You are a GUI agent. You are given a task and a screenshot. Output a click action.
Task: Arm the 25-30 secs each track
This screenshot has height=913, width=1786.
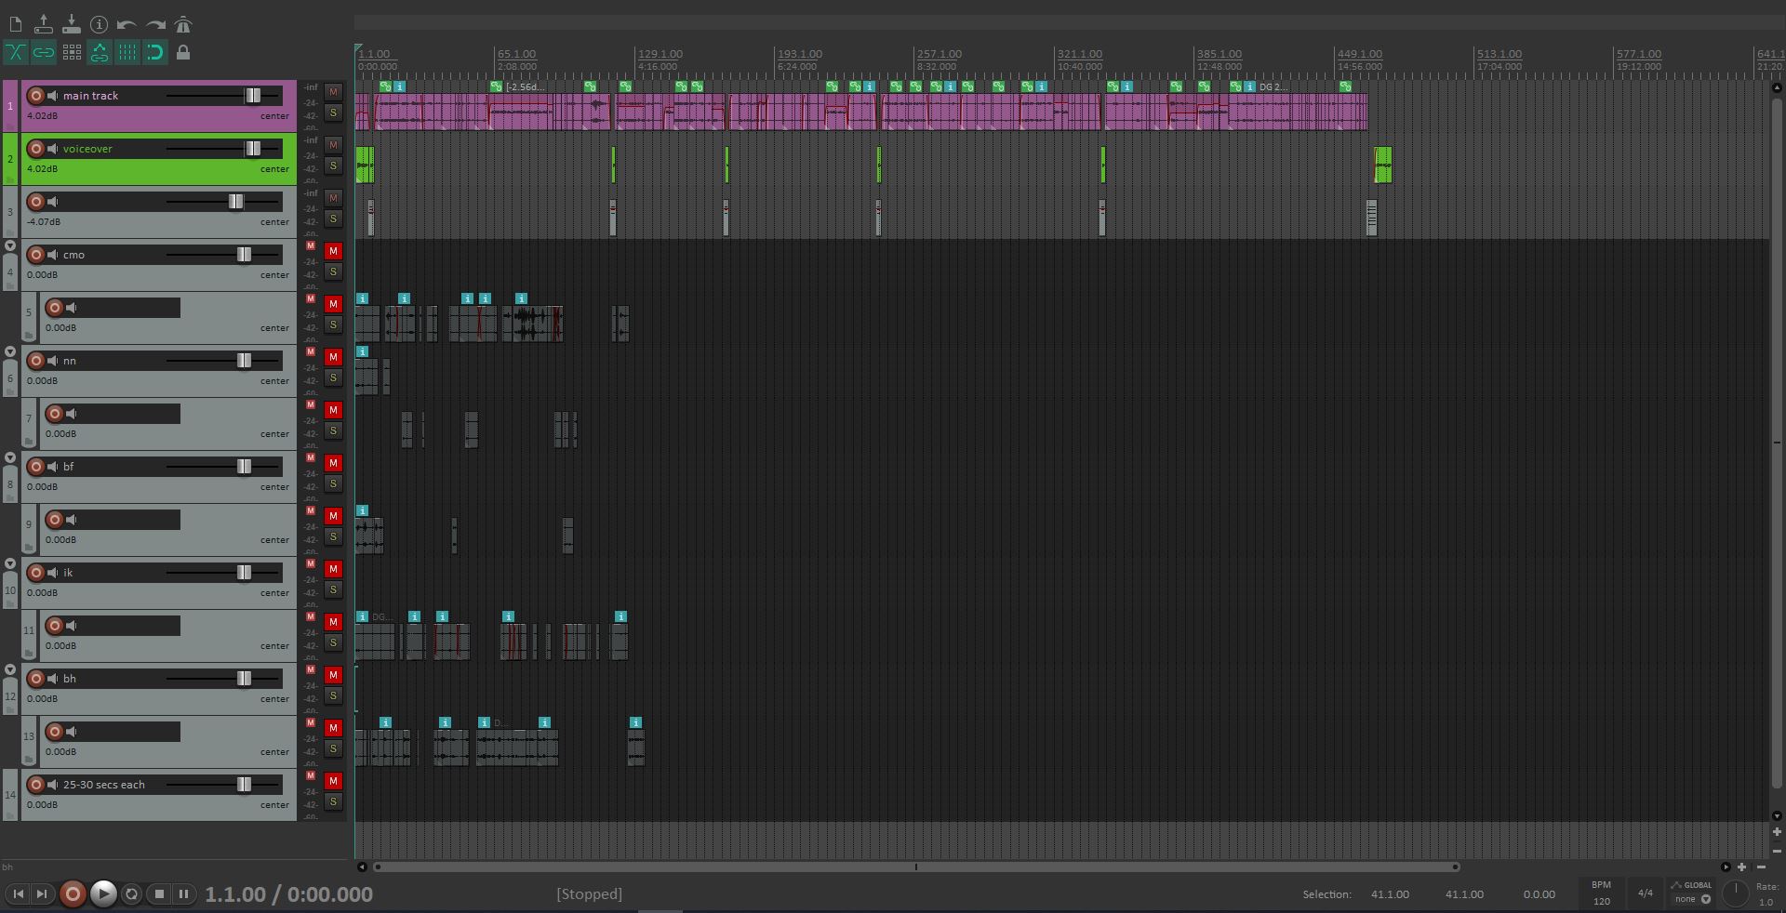click(x=36, y=785)
